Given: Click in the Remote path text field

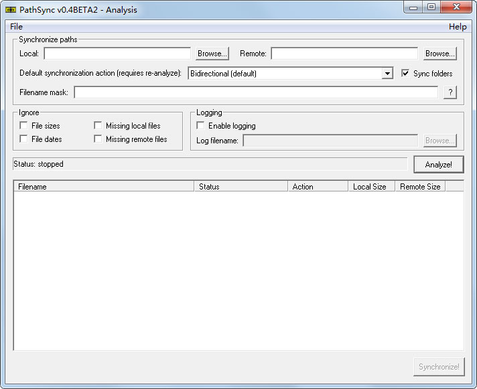Looking at the screenshot, I should coord(344,54).
